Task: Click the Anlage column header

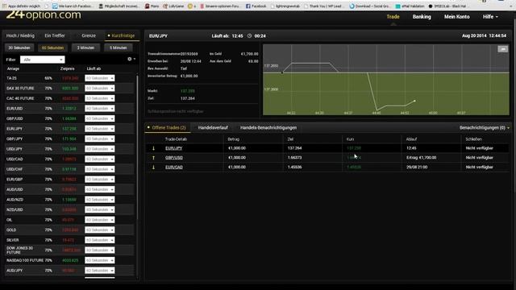Action: pos(13,68)
